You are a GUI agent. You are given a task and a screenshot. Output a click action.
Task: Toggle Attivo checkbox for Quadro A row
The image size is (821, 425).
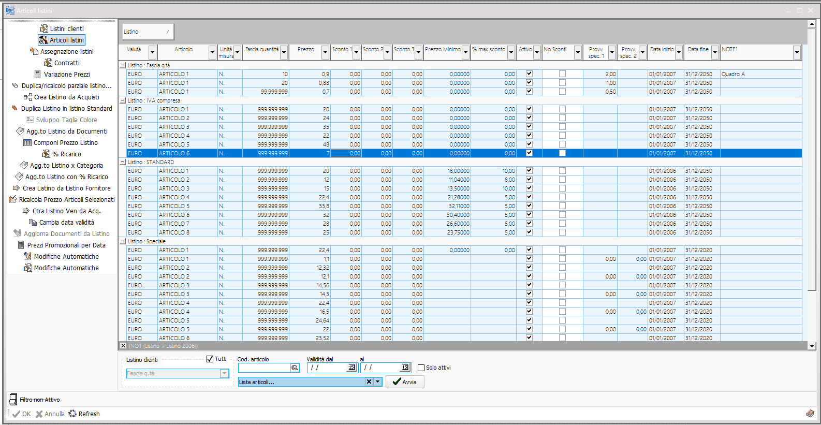tap(529, 74)
